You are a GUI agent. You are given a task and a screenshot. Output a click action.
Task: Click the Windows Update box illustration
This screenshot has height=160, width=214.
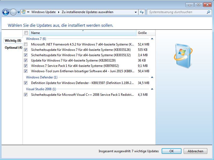183,56
